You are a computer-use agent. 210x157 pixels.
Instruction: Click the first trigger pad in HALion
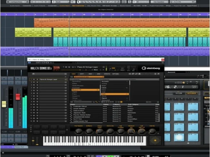click(37, 127)
